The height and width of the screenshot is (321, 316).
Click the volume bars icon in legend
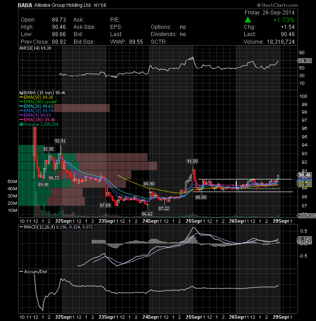pyautogui.click(x=21, y=124)
